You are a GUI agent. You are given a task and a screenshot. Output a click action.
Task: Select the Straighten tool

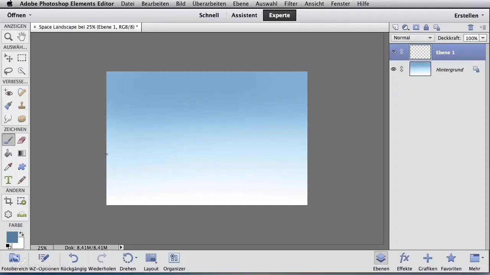22,214
